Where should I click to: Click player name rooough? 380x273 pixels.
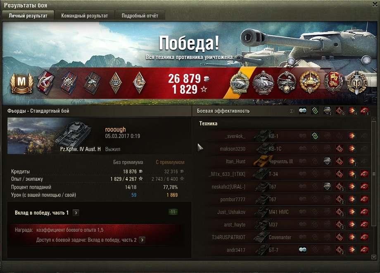115,130
